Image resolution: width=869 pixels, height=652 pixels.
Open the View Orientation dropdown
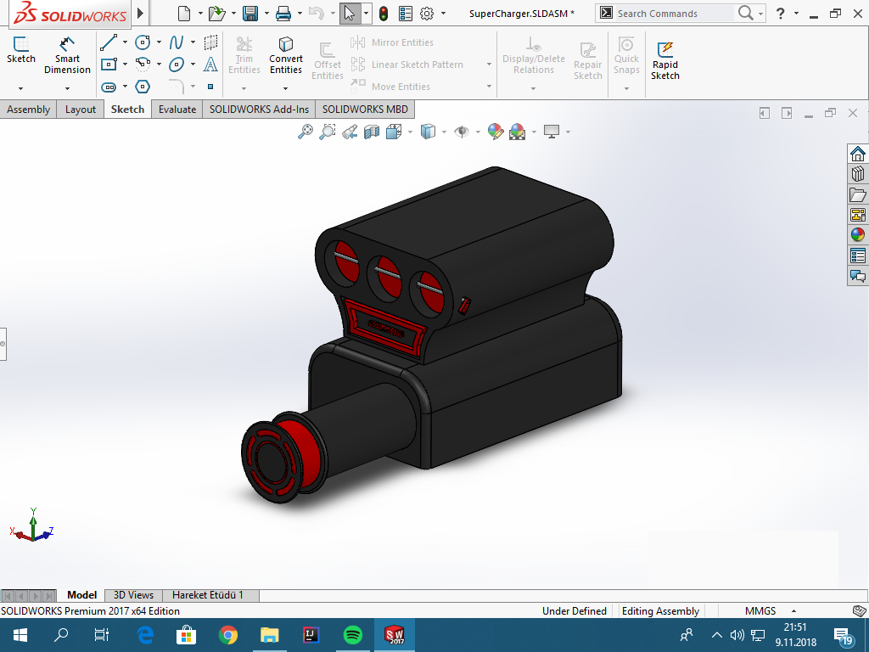point(410,132)
